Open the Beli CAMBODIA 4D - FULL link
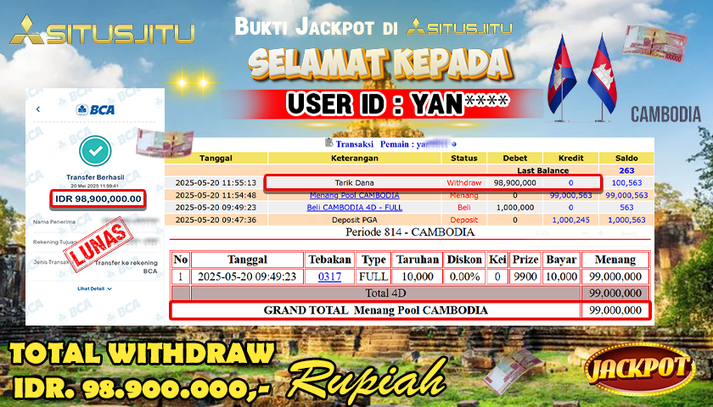 (x=354, y=208)
